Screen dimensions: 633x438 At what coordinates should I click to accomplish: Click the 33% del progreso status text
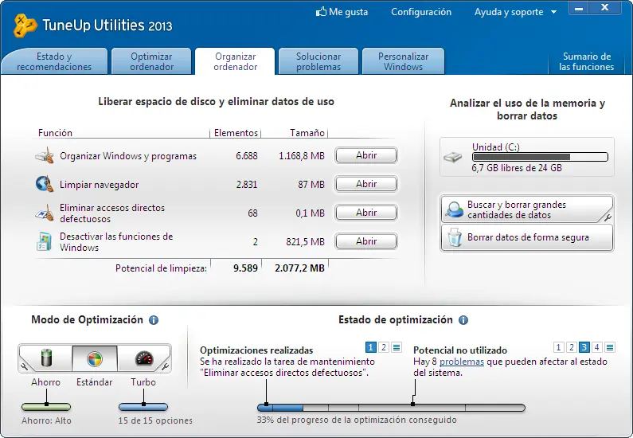tap(357, 420)
